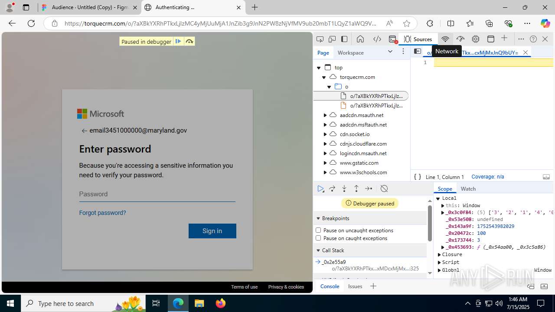Deactivate breakpoints icon in the debugger toolbar
The height and width of the screenshot is (312, 555).
(x=384, y=188)
